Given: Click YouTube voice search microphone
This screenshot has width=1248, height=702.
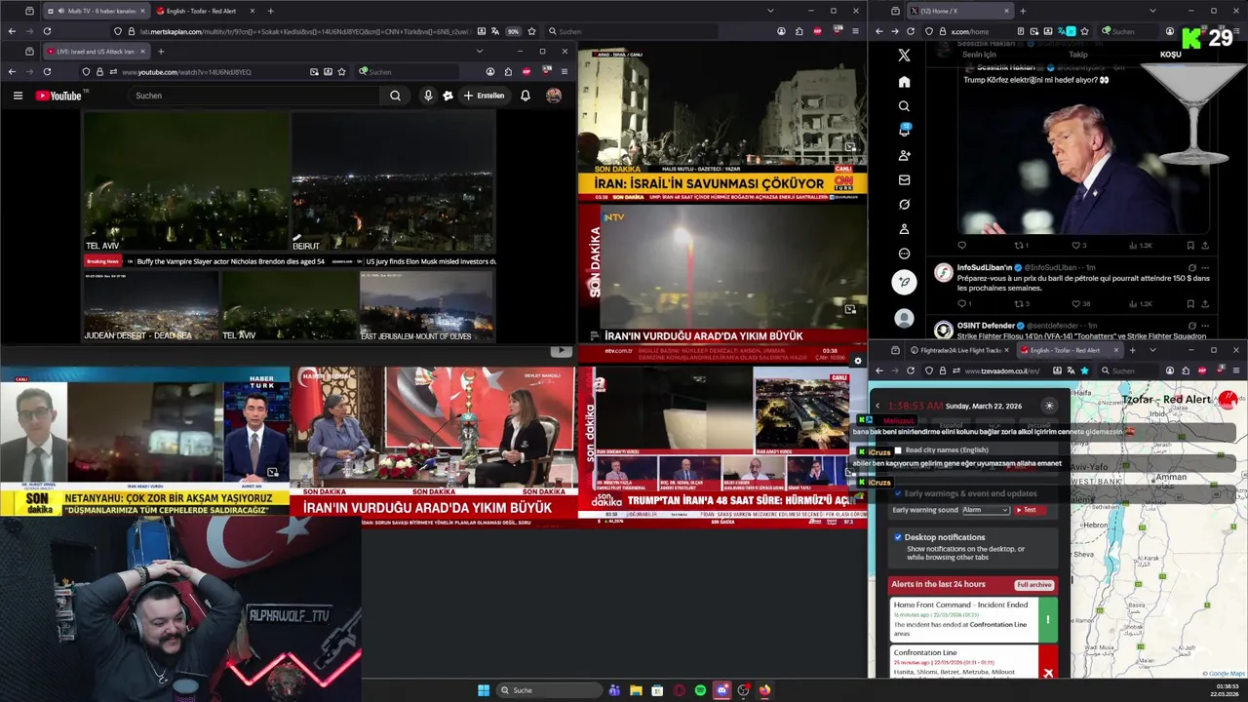Looking at the screenshot, I should tap(427, 96).
